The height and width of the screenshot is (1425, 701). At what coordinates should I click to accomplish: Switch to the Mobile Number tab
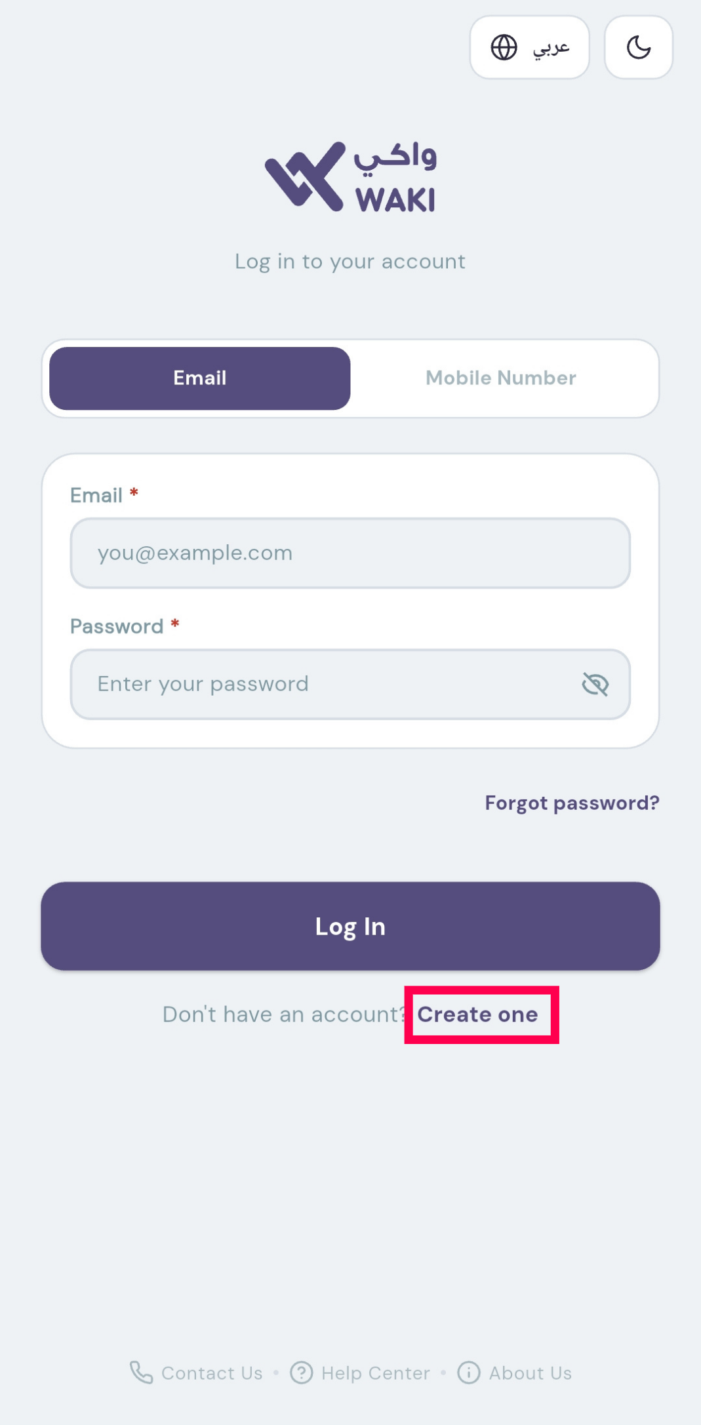click(501, 378)
